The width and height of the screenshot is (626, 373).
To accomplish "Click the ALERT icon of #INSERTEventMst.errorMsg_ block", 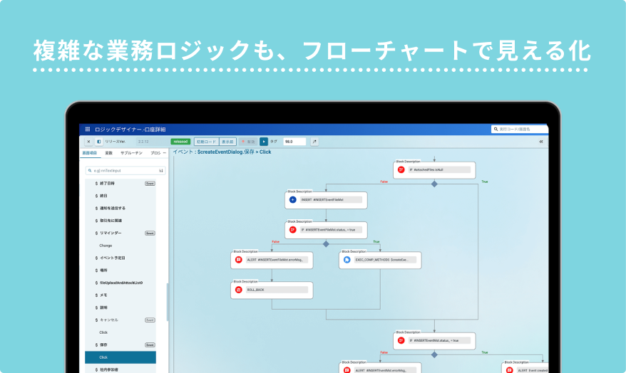I will (347, 370).
